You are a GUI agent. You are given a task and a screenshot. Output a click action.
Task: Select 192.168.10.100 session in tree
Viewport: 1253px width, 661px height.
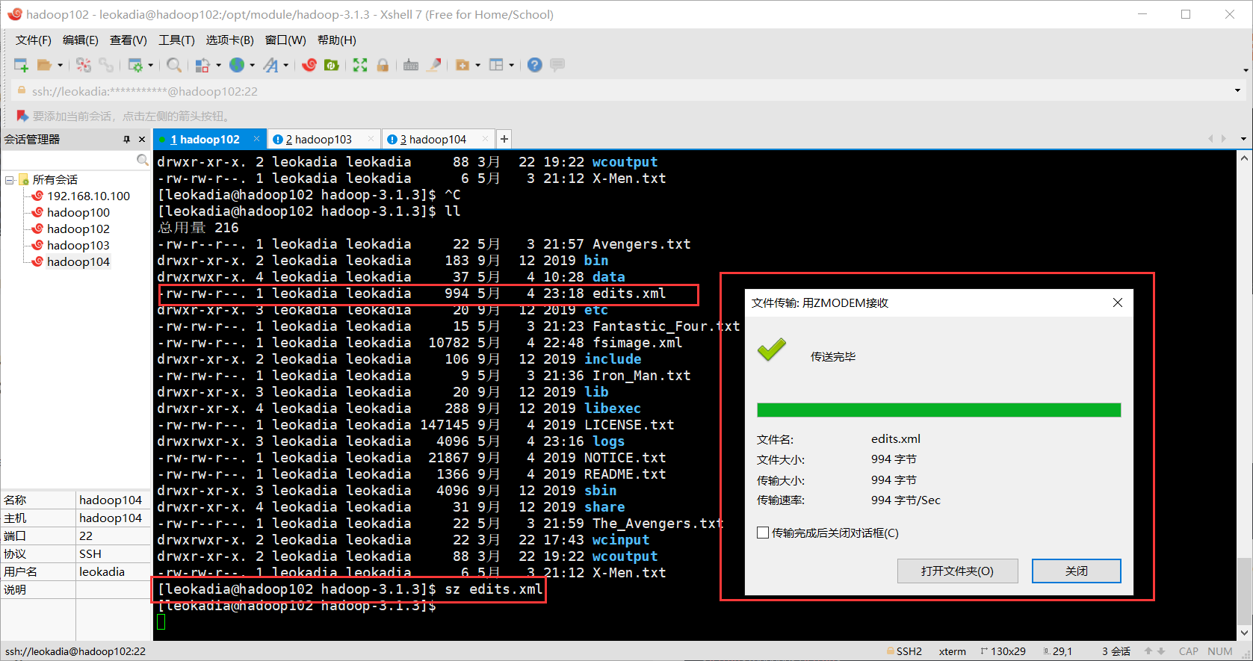tap(88, 196)
